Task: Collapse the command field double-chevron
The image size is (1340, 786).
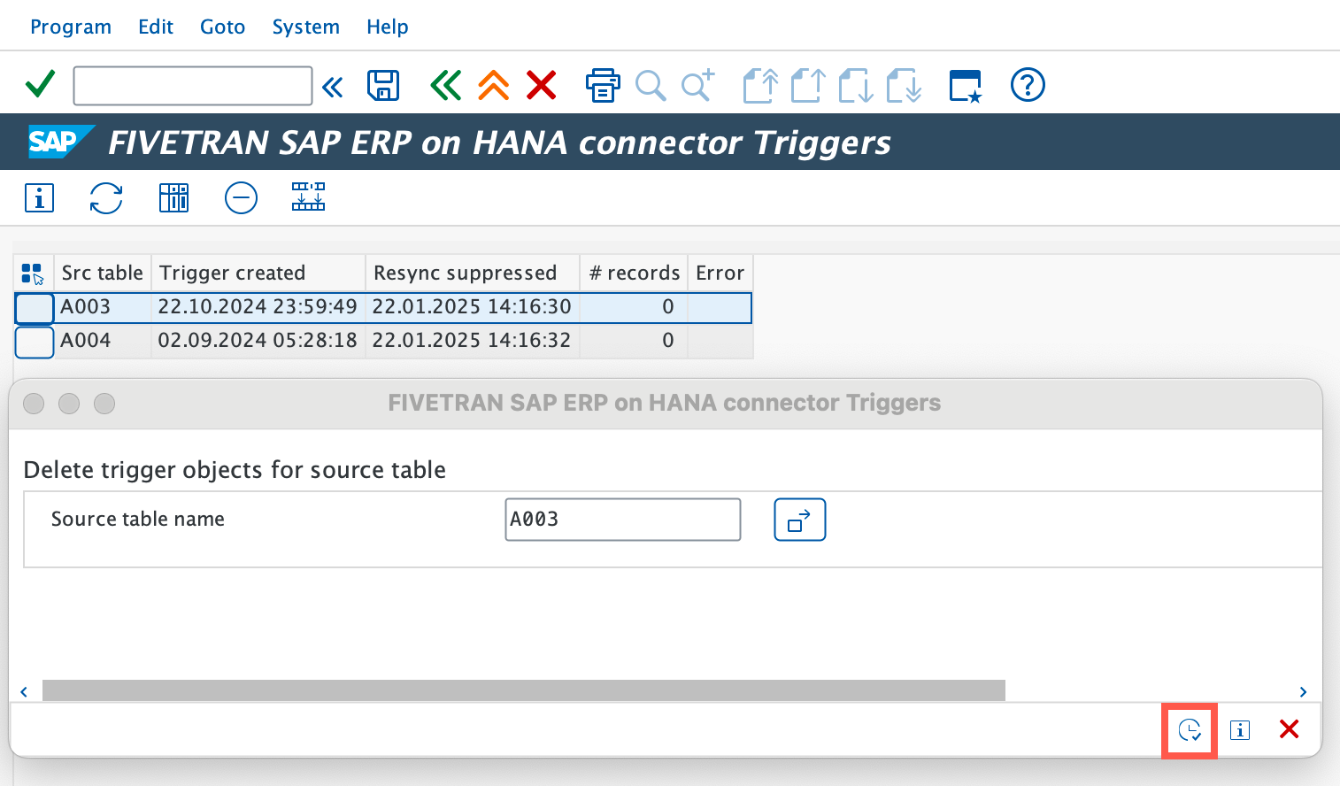Action: [x=333, y=87]
